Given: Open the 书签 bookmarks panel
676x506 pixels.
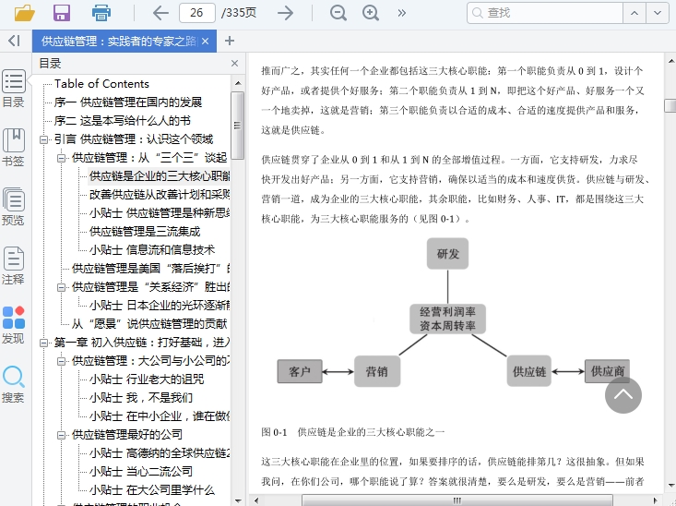Looking at the screenshot, I should click(x=14, y=148).
